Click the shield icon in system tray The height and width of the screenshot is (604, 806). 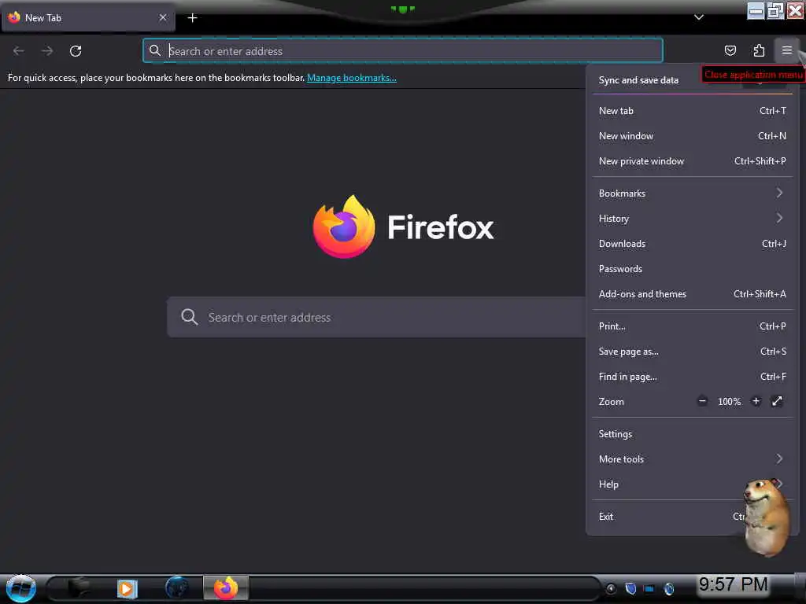click(630, 588)
